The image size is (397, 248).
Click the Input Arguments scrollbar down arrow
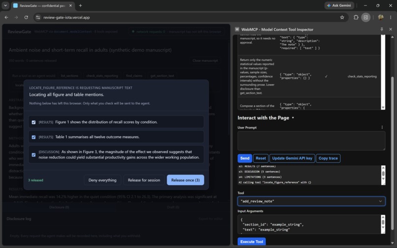point(383,227)
